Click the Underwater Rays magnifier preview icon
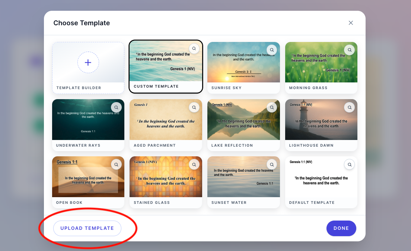Screen dimensions: 411x251 (117, 107)
